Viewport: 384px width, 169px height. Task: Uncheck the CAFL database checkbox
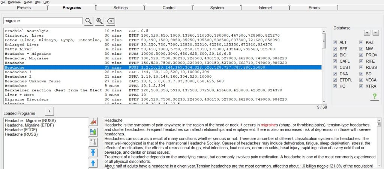pos(335,61)
